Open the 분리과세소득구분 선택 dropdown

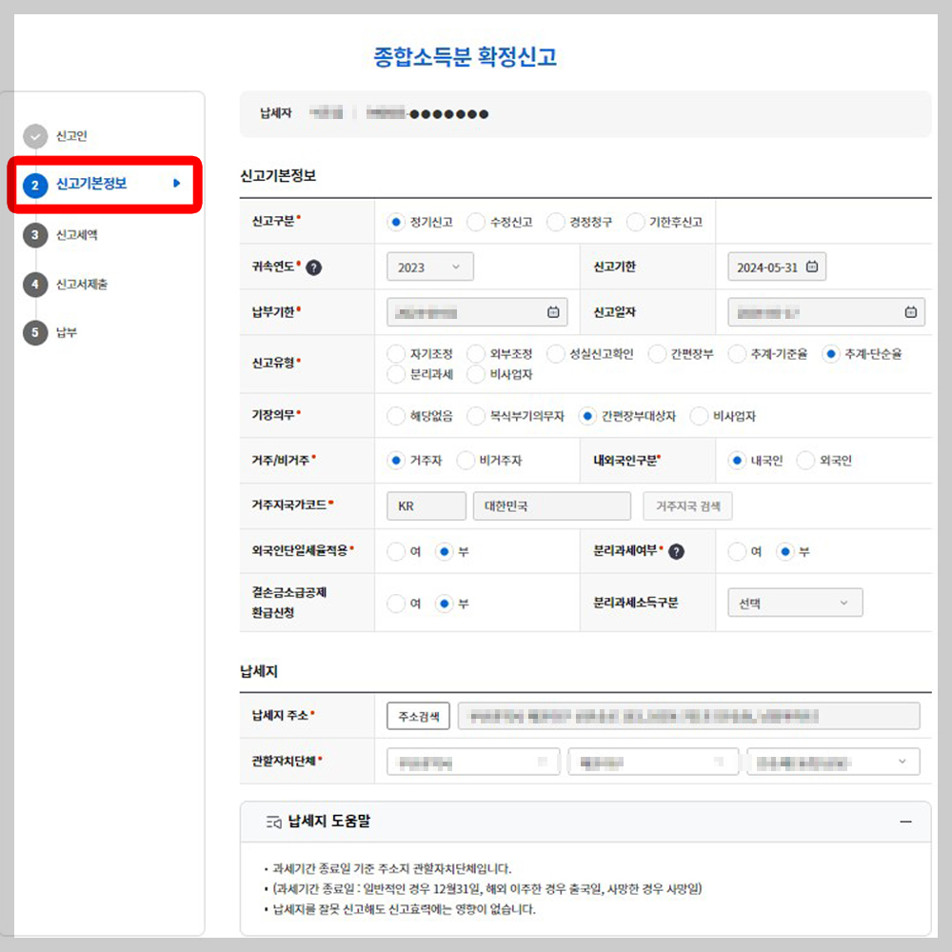point(795,602)
